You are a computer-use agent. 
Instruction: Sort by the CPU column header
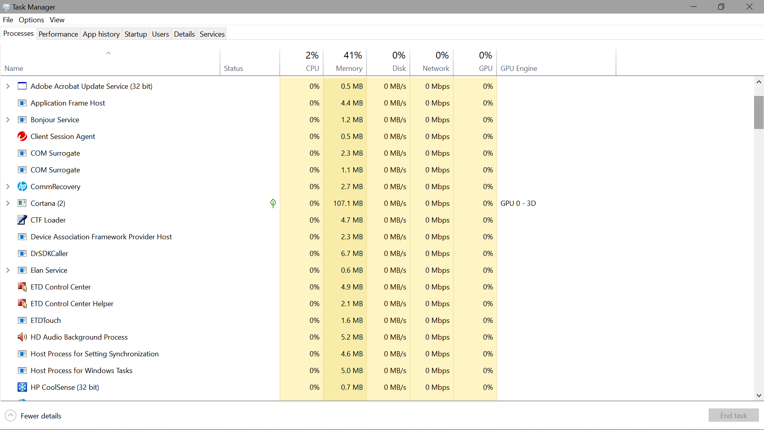(302, 62)
